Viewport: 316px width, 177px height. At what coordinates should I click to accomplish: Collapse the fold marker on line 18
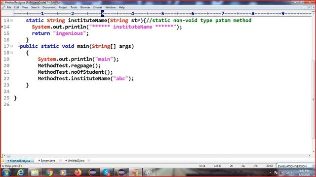[12, 53]
